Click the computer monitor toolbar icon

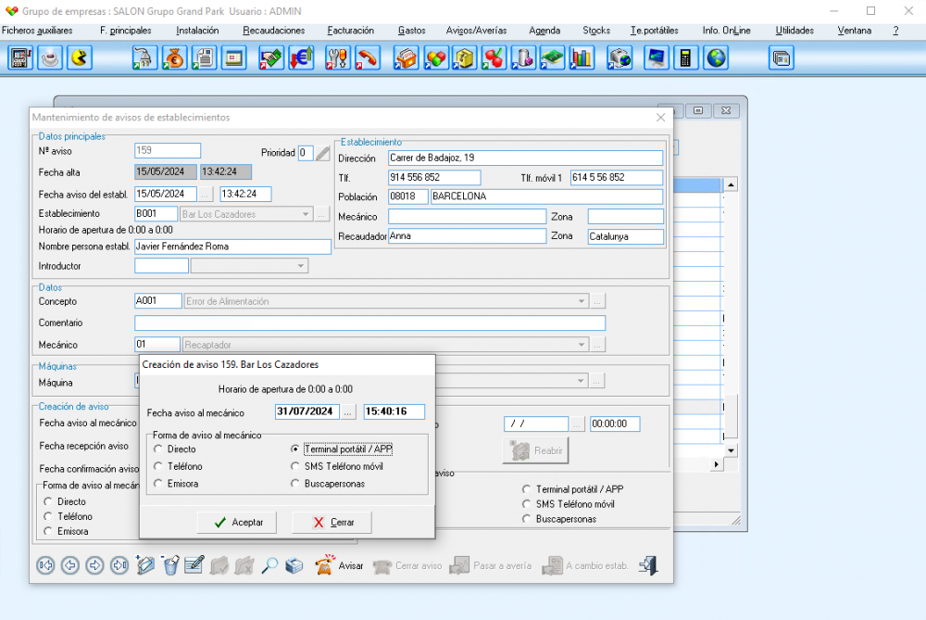657,57
